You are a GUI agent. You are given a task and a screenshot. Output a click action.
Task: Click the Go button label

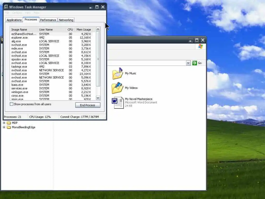point(200,63)
